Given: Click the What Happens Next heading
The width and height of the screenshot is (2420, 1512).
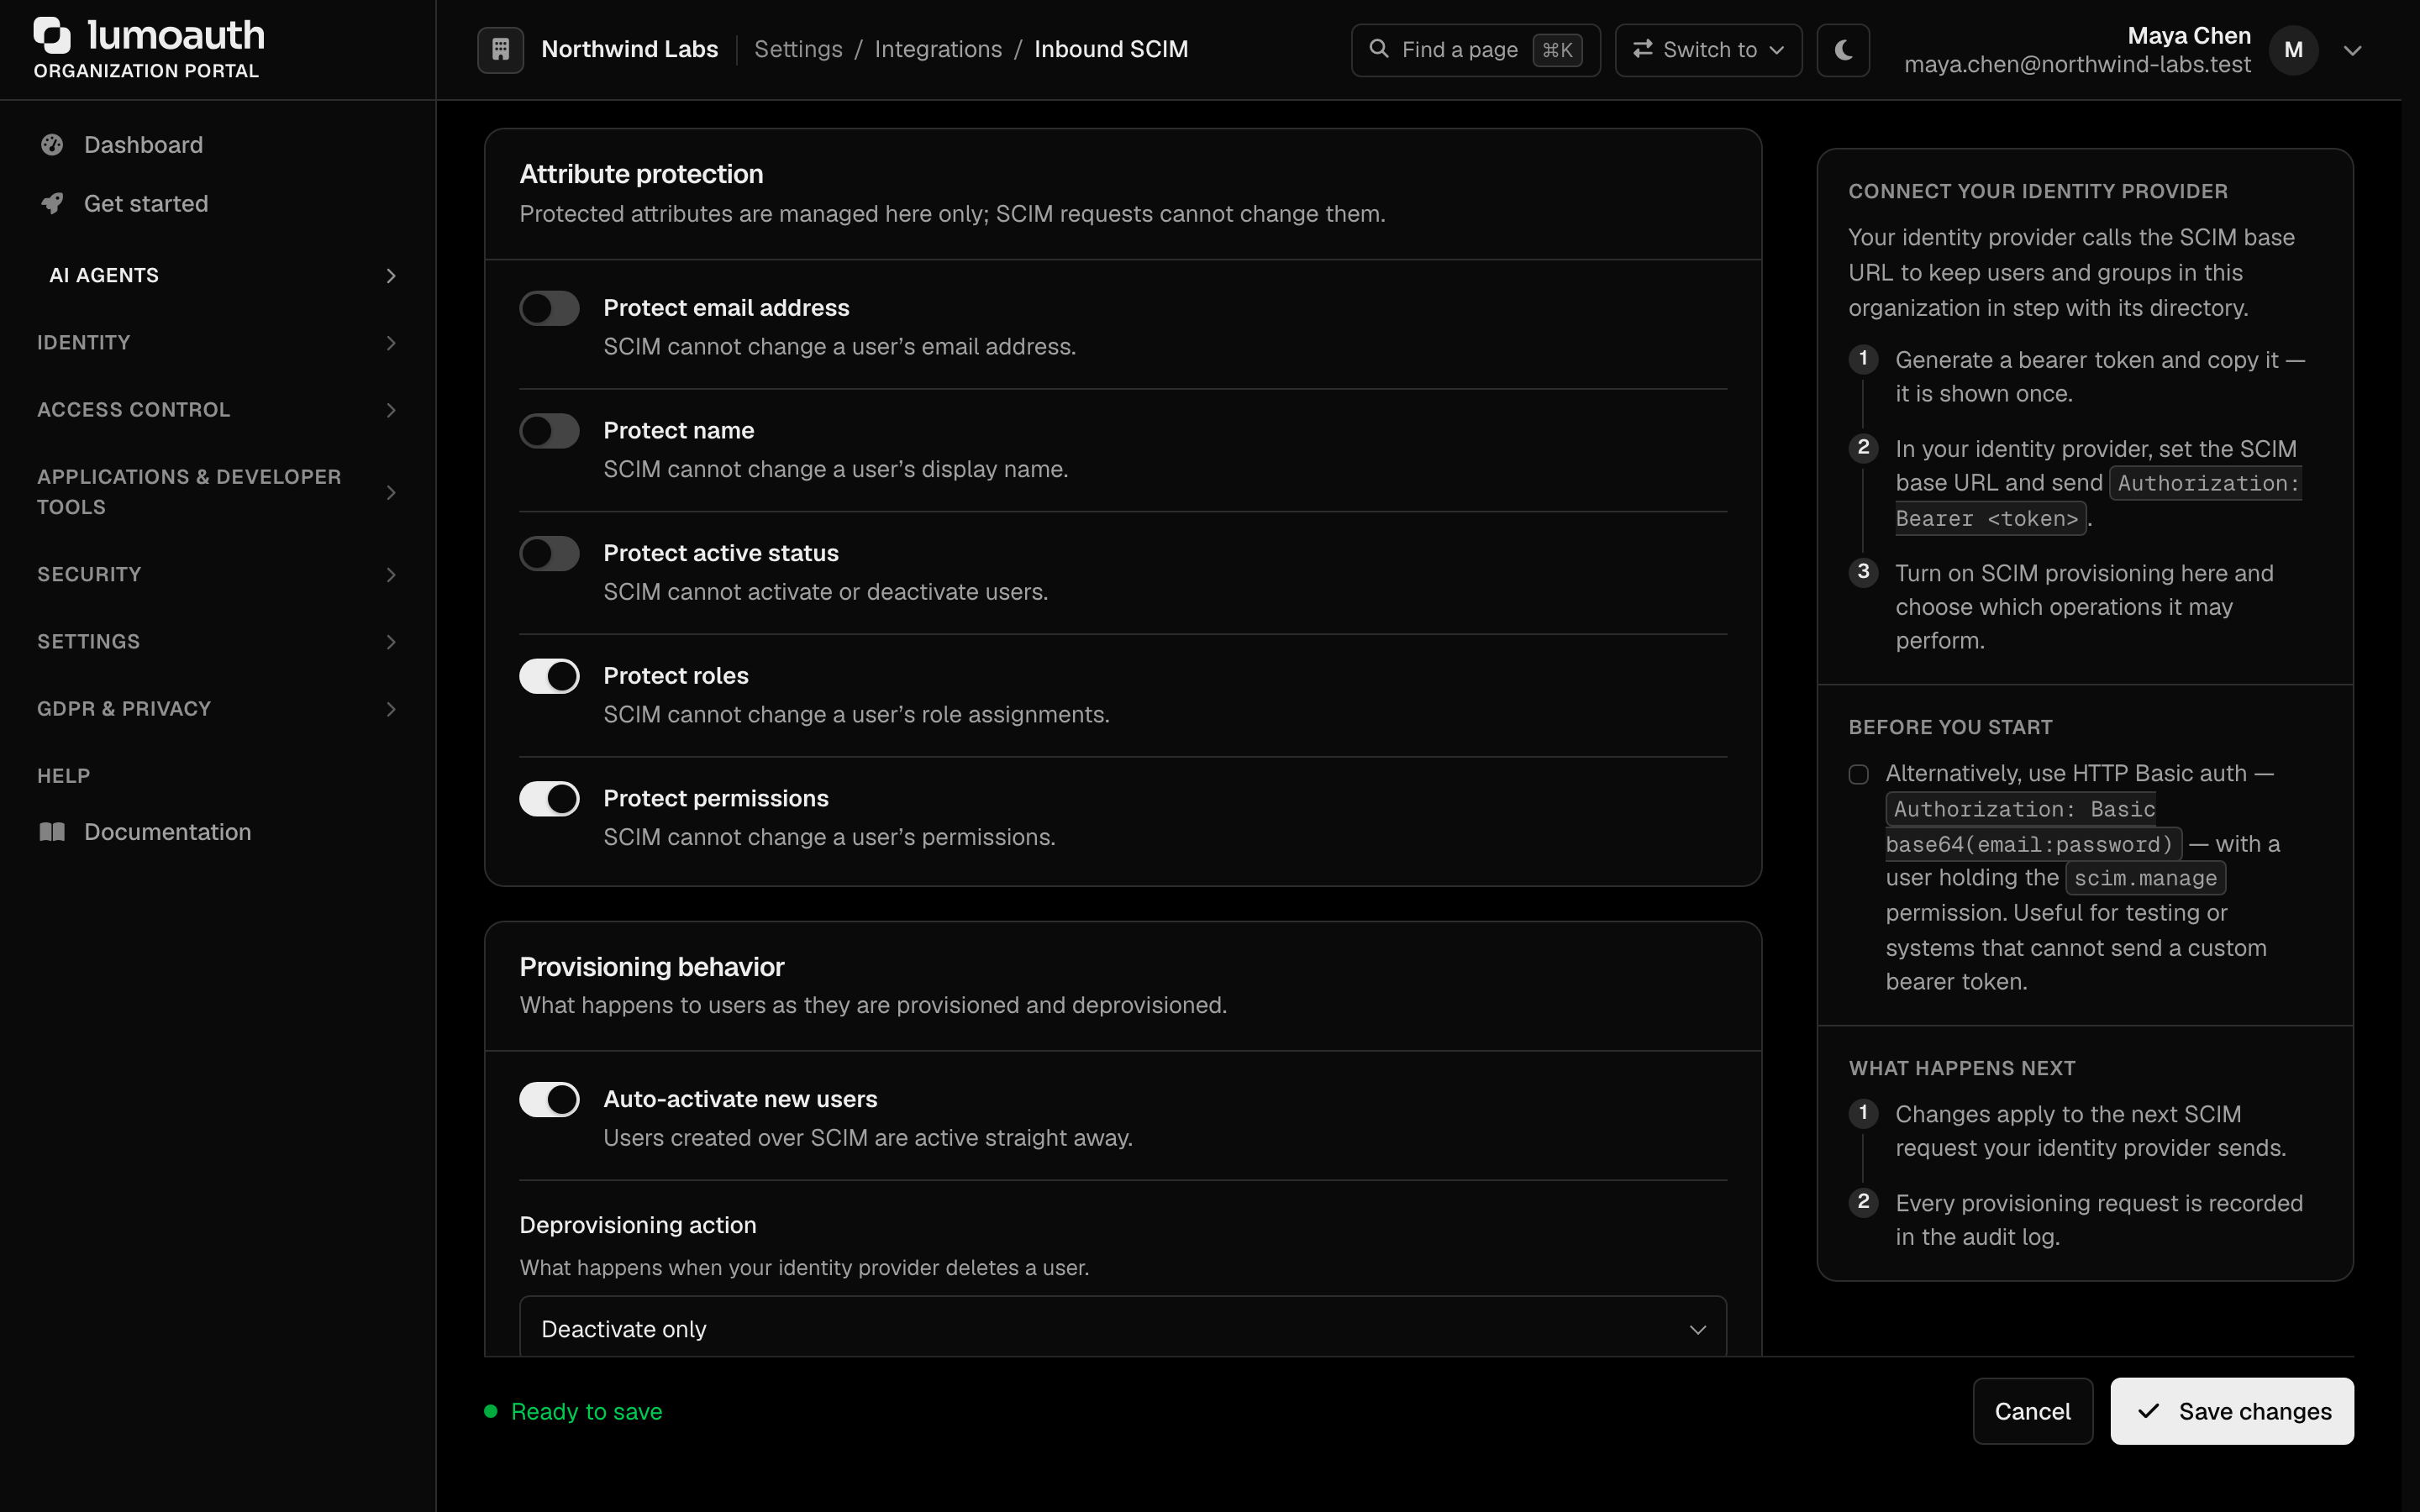Looking at the screenshot, I should coord(1961,1068).
